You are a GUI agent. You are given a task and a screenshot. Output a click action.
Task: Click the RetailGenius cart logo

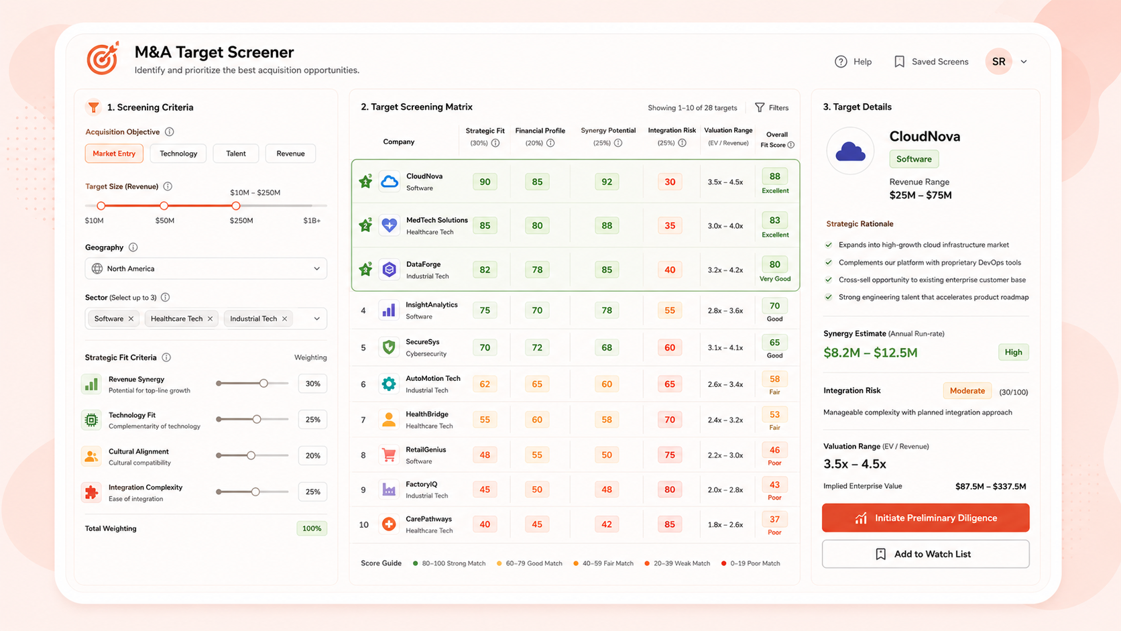tap(389, 455)
